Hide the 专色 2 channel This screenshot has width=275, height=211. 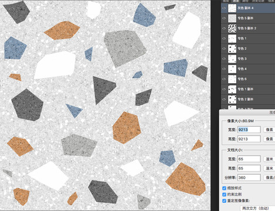click(x=224, y=49)
